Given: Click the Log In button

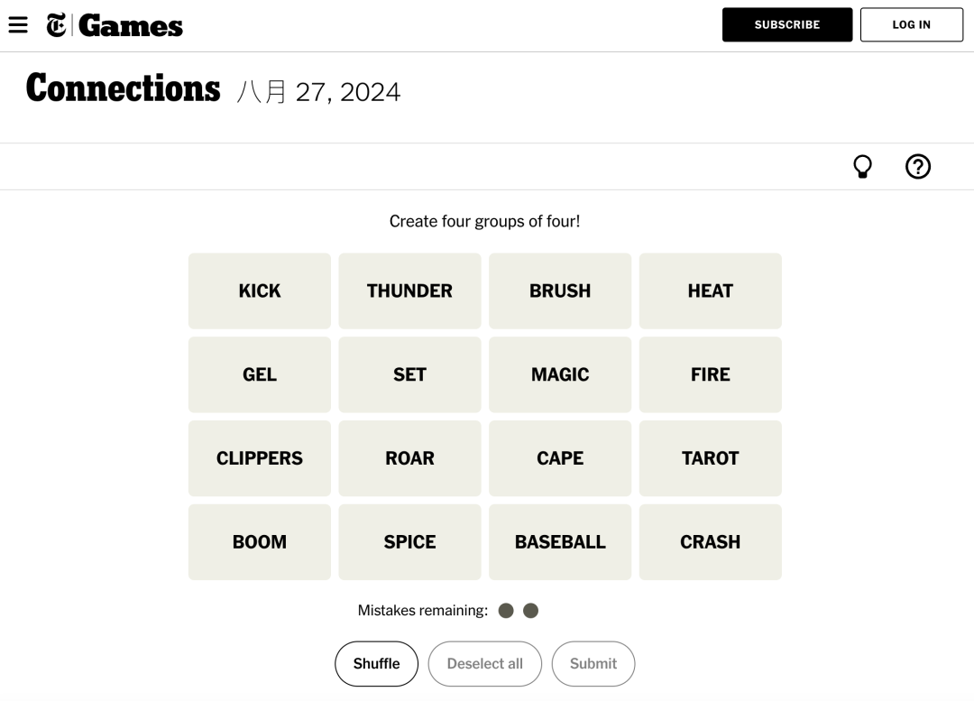Looking at the screenshot, I should click(911, 25).
